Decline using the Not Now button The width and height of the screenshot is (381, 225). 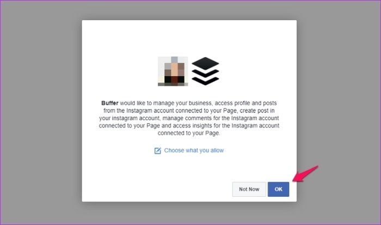249,189
